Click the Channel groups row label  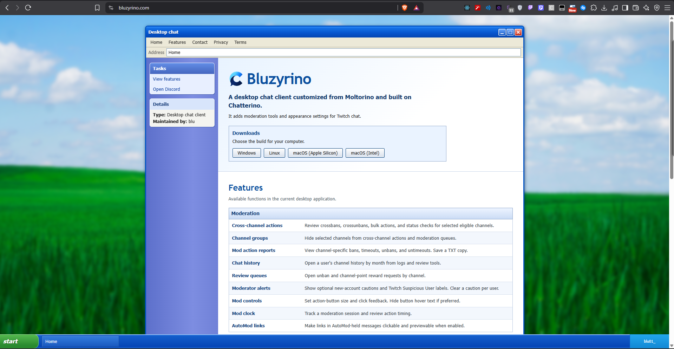250,238
